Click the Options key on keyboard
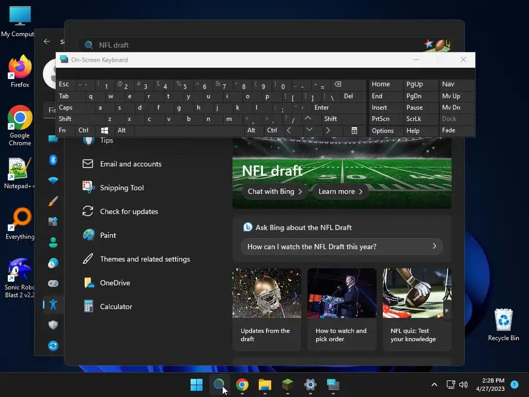Viewport: 529px width, 397px height. point(386,130)
